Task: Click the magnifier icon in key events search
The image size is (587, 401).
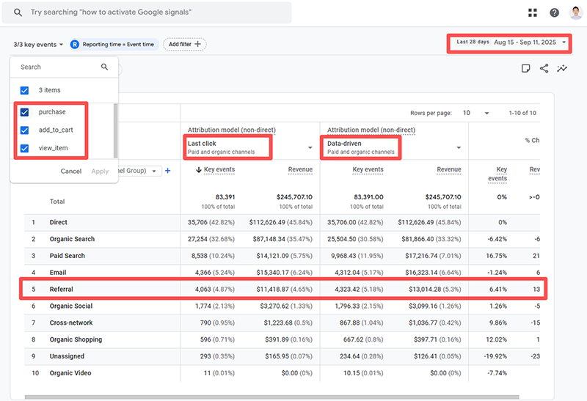Action: (x=104, y=67)
